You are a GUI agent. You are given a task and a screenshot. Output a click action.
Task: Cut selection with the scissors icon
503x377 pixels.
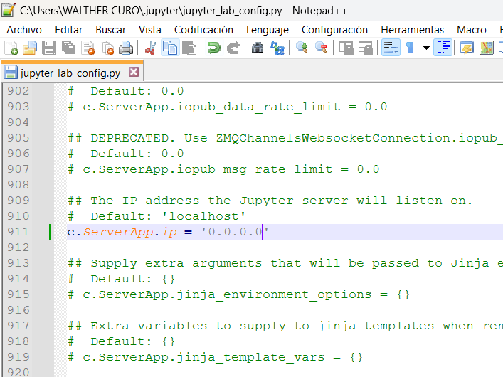150,48
